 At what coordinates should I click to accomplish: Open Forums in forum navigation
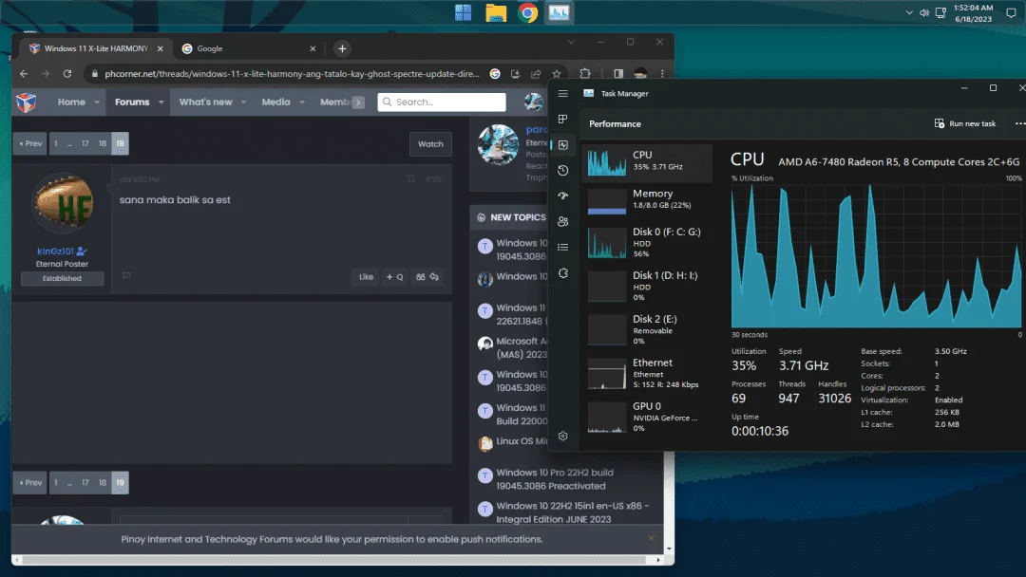132,102
